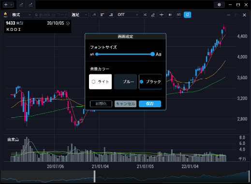The height and width of the screenshot is (184, 251).
Task: Click the diagonal arrow chart icon
Action: click(94, 15)
